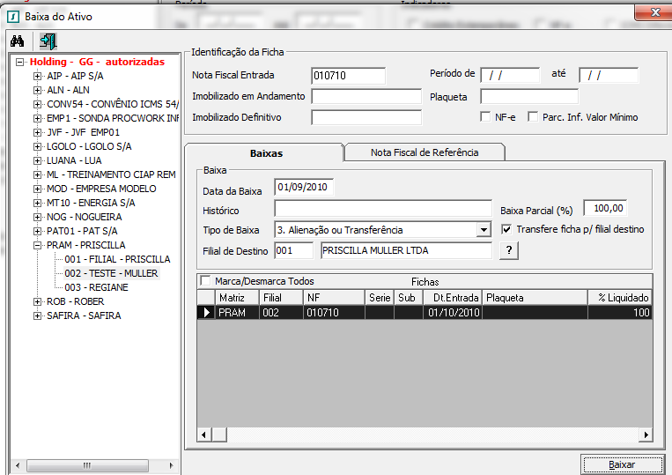Uncheck Transfere ficha p/ filial destino
The height and width of the screenshot is (475, 672).
pyautogui.click(x=506, y=229)
